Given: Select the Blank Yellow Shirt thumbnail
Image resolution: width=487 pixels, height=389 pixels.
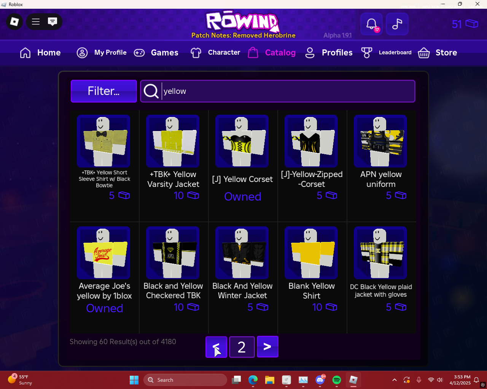Looking at the screenshot, I should (311, 253).
